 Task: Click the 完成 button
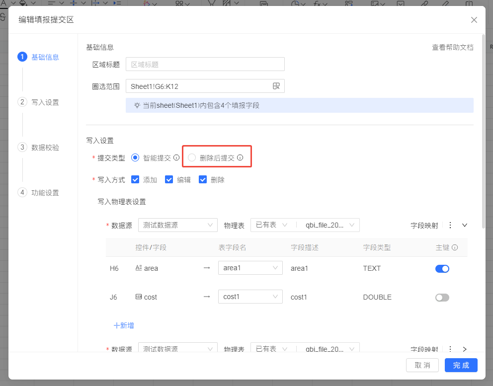pos(461,365)
